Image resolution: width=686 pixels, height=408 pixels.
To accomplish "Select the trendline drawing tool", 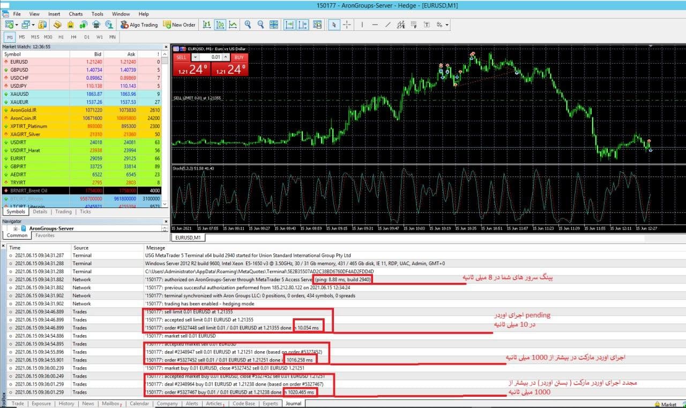I will pos(387,25).
